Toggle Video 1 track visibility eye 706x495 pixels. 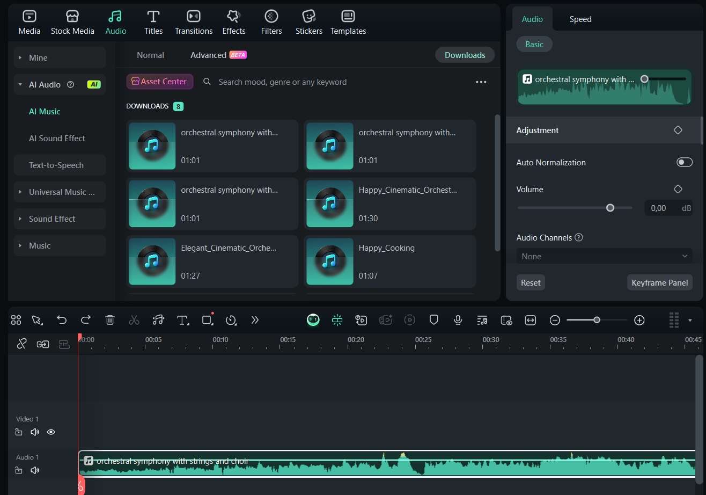point(51,432)
